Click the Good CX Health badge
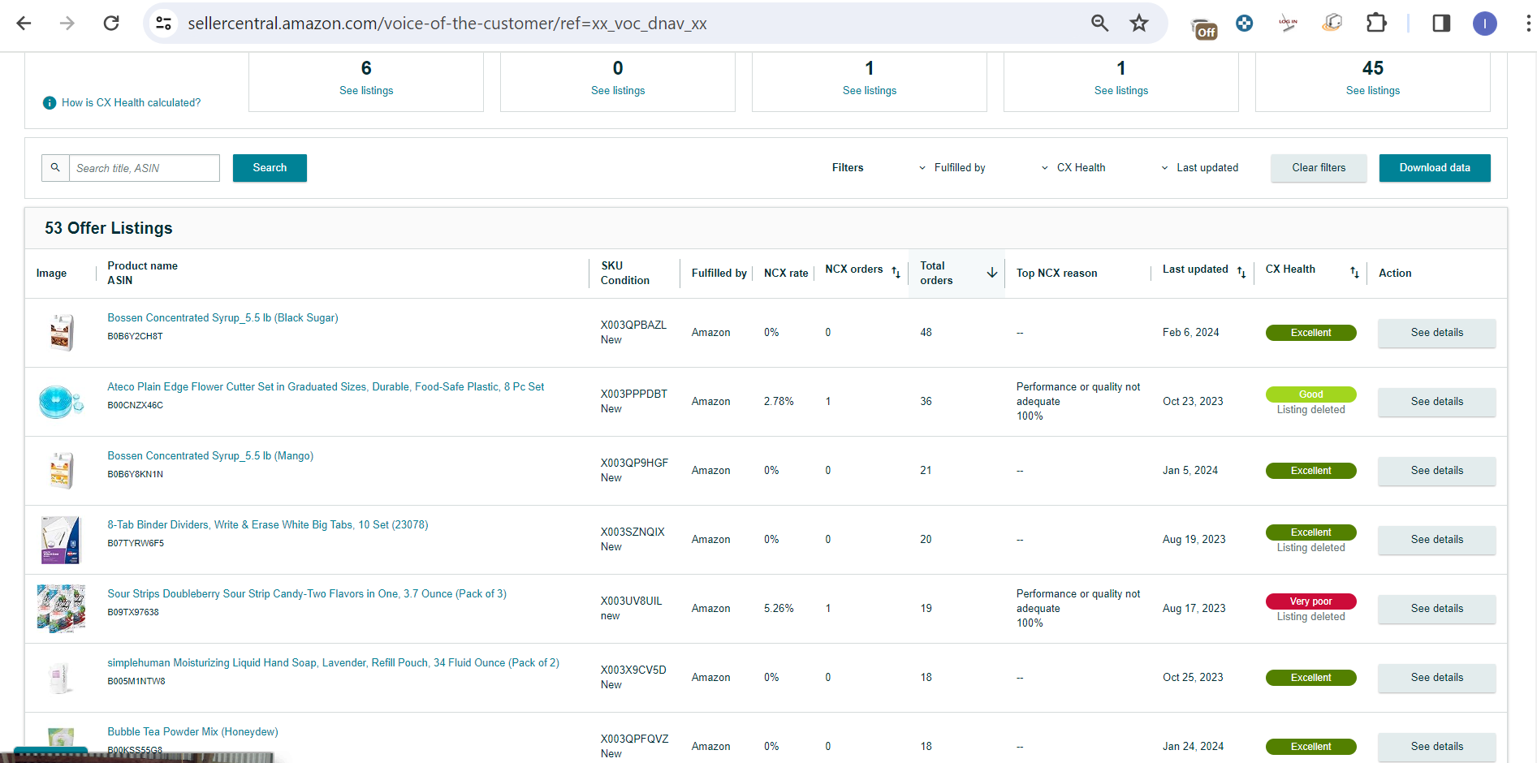 [x=1310, y=394]
